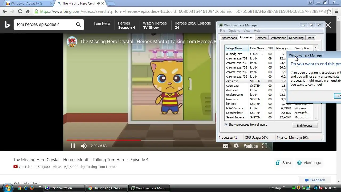Screen dimensions: 341x192
Task: Open the video settings gear
Action: [x=236, y=146]
